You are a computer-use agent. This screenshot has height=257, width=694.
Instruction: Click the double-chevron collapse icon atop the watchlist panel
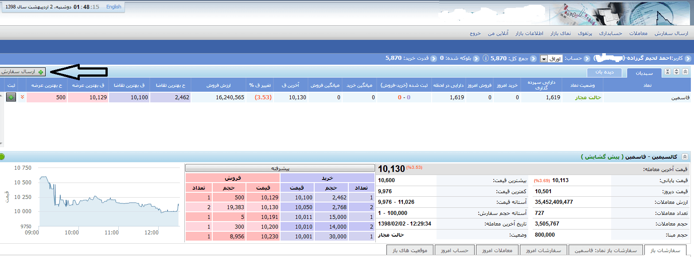(686, 71)
